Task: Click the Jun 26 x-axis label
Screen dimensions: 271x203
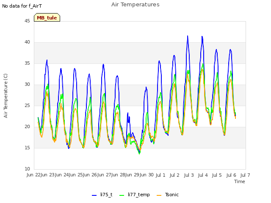Action: click(x=90, y=175)
